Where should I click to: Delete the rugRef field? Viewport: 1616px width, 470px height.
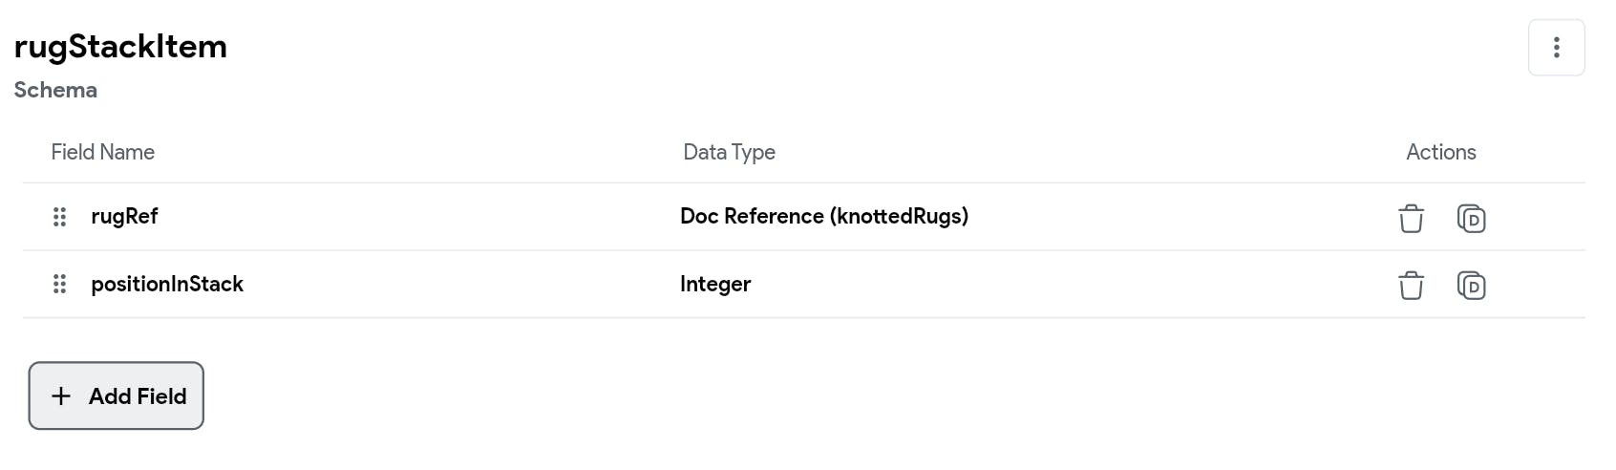tap(1411, 218)
